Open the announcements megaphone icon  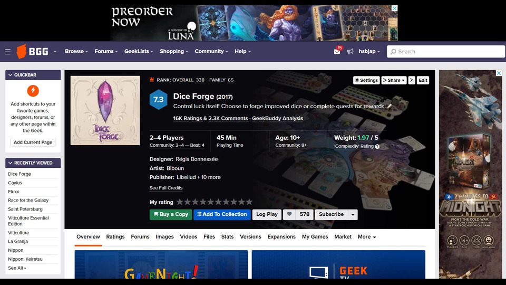pos(350,51)
